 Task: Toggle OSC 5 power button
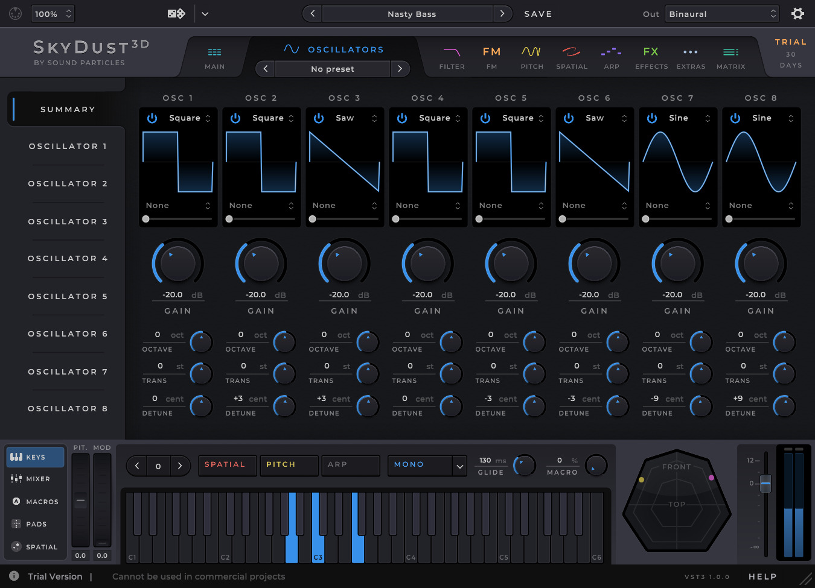(485, 118)
